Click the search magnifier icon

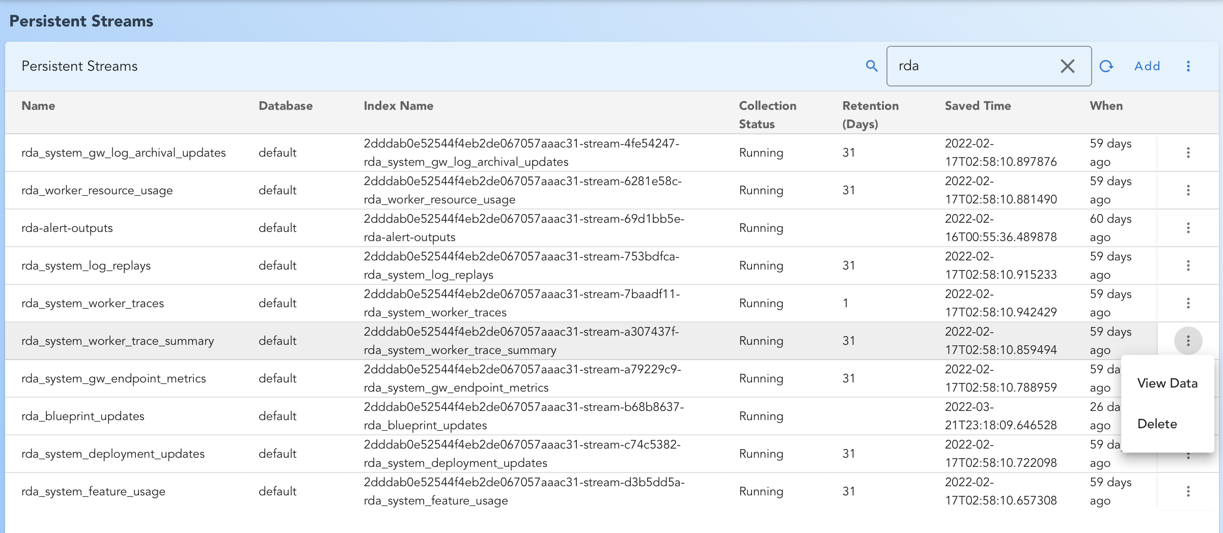point(872,66)
